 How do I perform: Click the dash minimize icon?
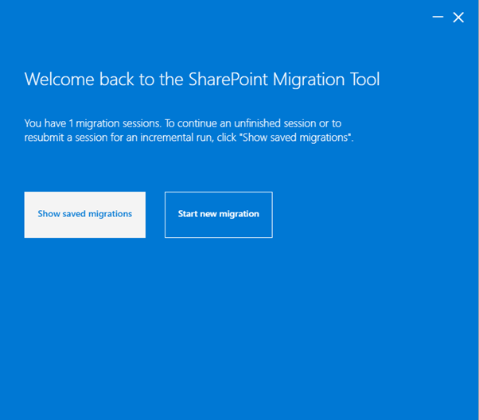click(x=438, y=17)
